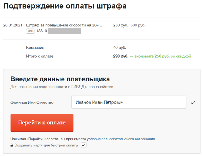
Task: Click the discounted 250 руб. amount
Action: tap(121, 25)
